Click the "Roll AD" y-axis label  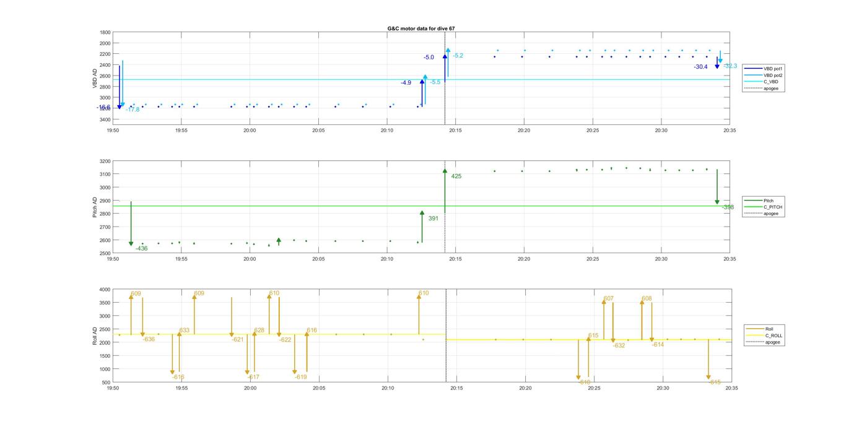[95, 335]
